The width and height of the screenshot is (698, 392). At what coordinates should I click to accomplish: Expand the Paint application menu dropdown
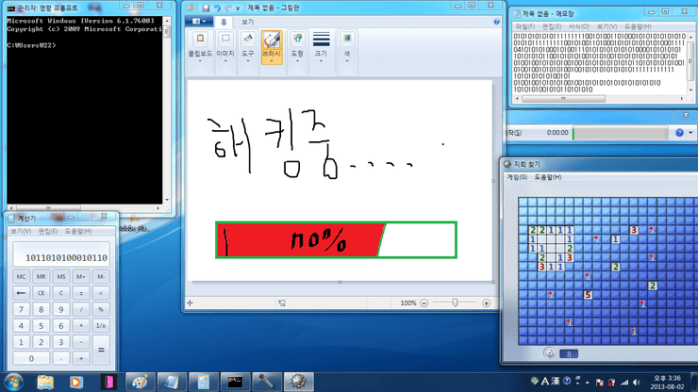199,21
